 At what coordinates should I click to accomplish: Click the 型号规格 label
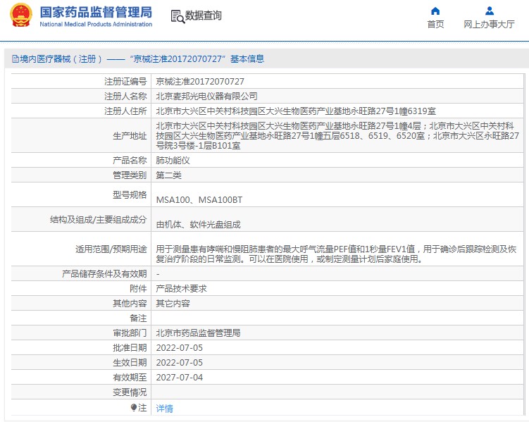130,195
